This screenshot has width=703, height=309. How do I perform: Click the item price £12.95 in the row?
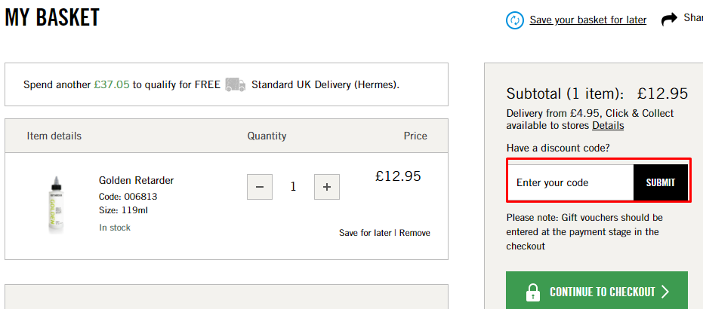tap(398, 176)
